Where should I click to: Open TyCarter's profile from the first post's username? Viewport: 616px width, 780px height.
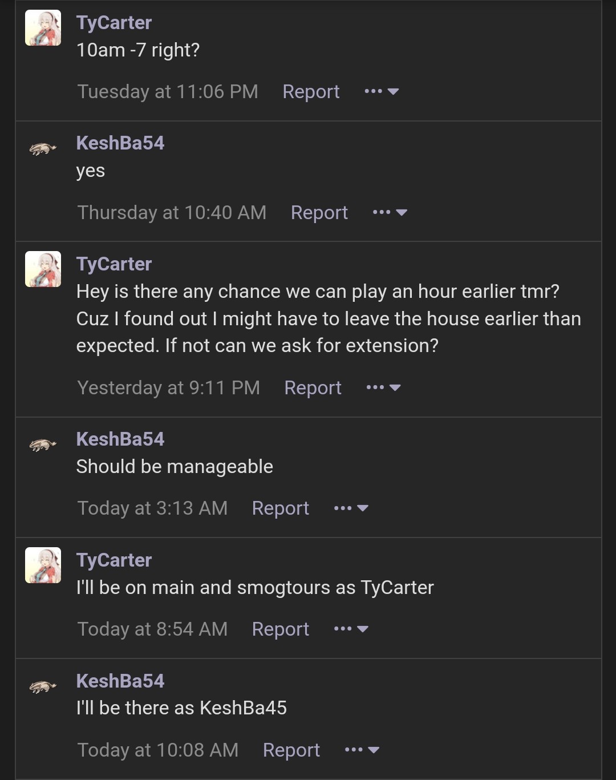[x=114, y=23]
